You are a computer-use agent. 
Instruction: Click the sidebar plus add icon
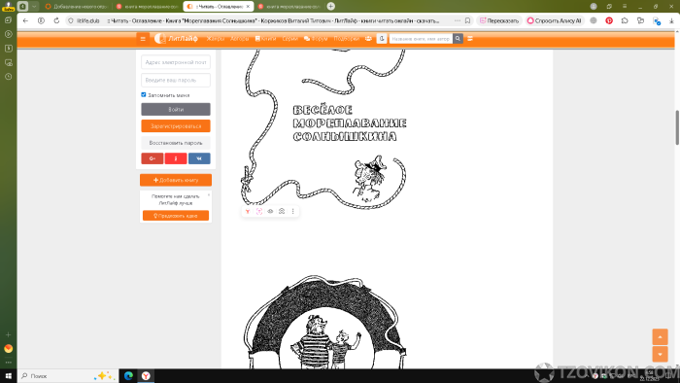[8, 334]
